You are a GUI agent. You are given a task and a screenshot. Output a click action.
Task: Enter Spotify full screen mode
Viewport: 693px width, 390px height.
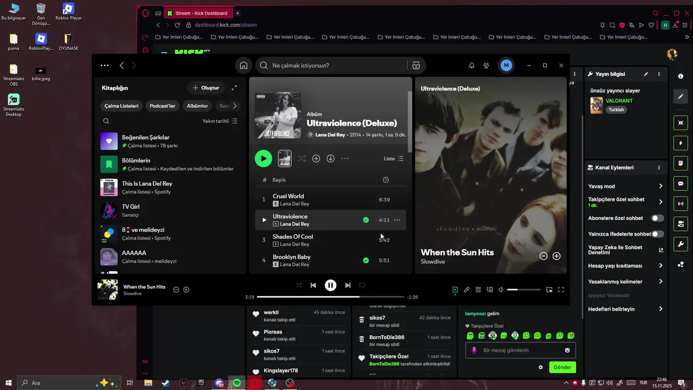561,290
